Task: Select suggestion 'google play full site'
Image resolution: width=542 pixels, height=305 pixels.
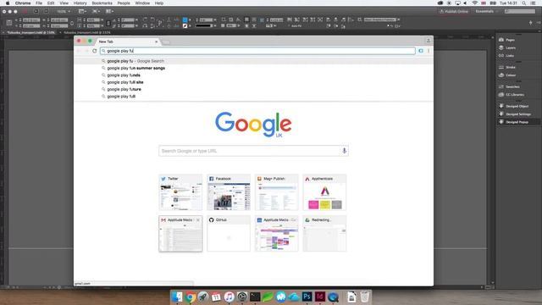Action: 125,82
